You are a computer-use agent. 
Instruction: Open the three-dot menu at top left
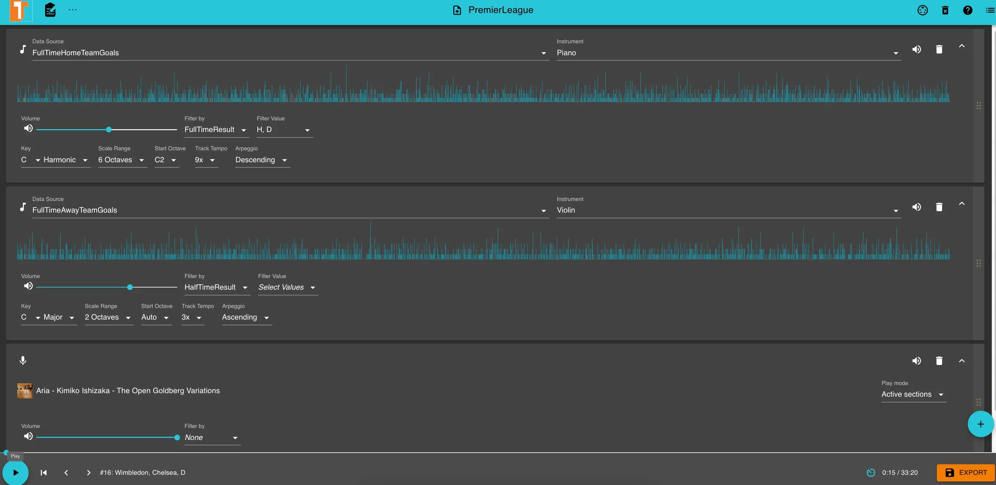coord(72,10)
